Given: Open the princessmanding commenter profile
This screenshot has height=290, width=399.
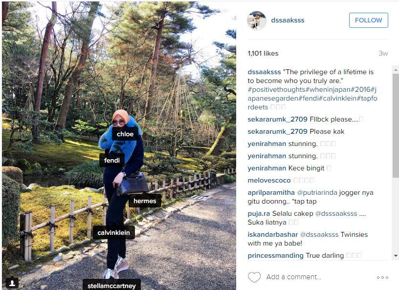Looking at the screenshot, I should click(276, 255).
